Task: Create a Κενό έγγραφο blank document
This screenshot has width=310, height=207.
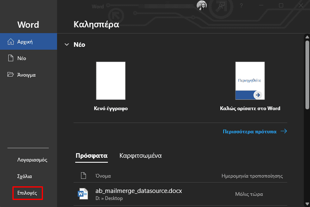Action: click(111, 87)
